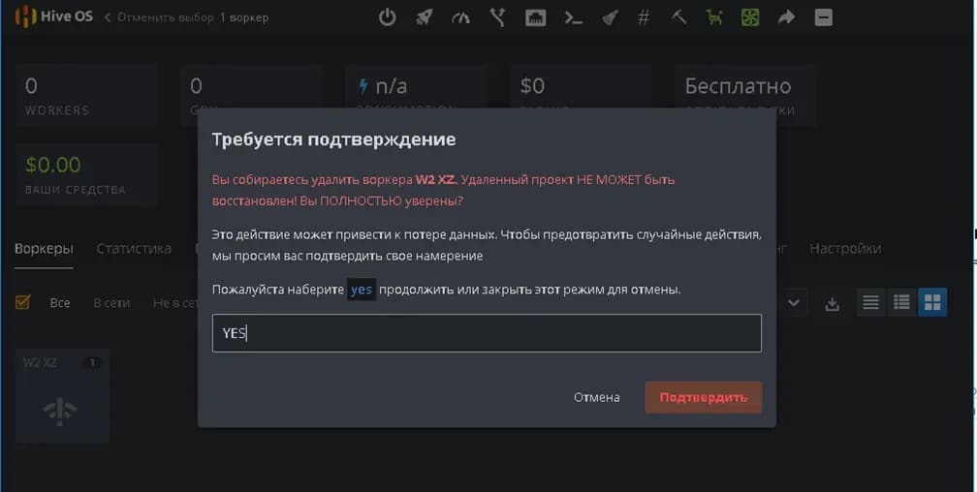This screenshot has width=977, height=492.
Task: Open overclocking speedometer icon
Action: [460, 17]
